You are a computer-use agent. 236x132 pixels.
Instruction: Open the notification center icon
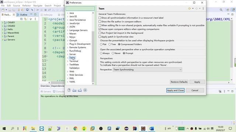pyautogui.click(x=230, y=128)
